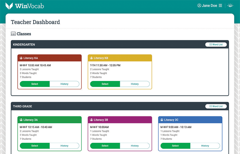
Task: Open the hamburger menu next to Jane Doe
Action: click(220, 6)
